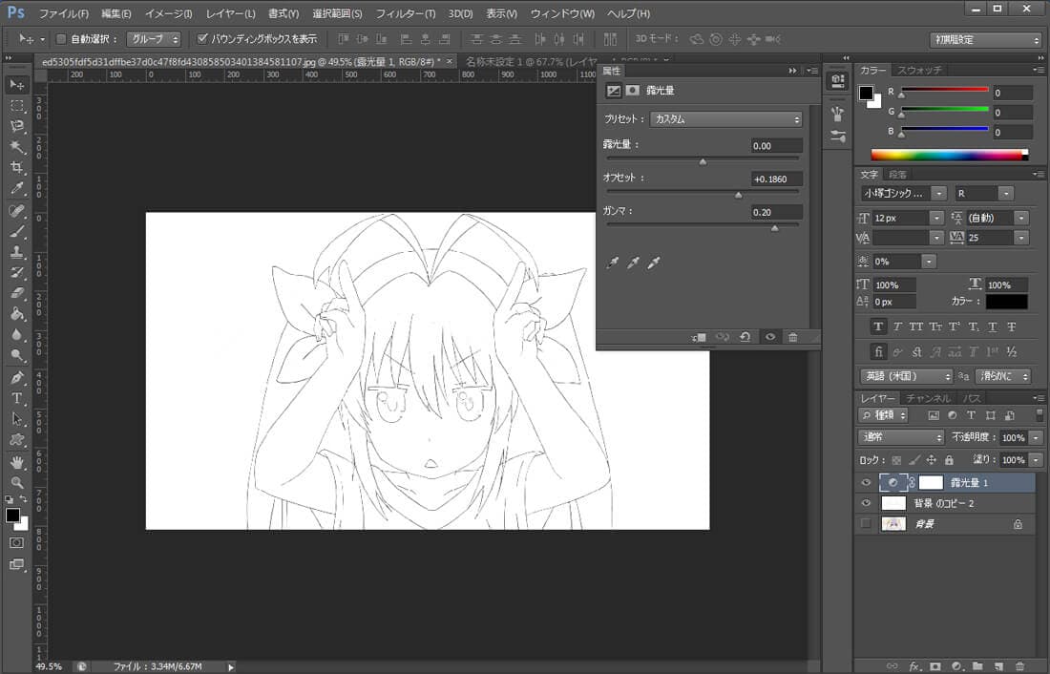Select the Horizontal Type tool
Screen dimensions: 1050x674
coord(17,398)
